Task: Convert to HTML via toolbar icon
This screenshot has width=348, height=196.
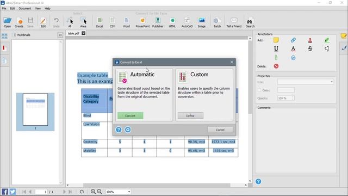Action: click(x=172, y=22)
